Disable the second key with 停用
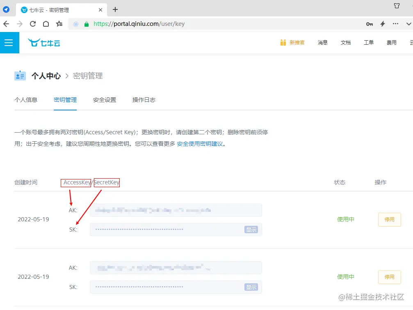This screenshot has height=310, width=413. 389,277
